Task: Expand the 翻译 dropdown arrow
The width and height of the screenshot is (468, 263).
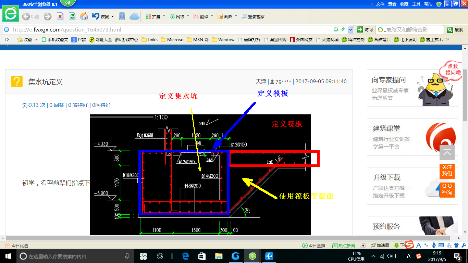Action: (212, 16)
